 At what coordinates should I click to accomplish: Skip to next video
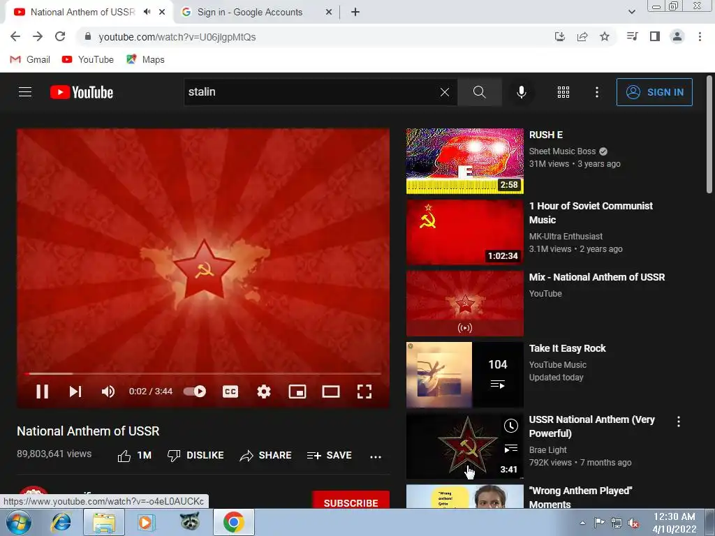pyautogui.click(x=75, y=392)
